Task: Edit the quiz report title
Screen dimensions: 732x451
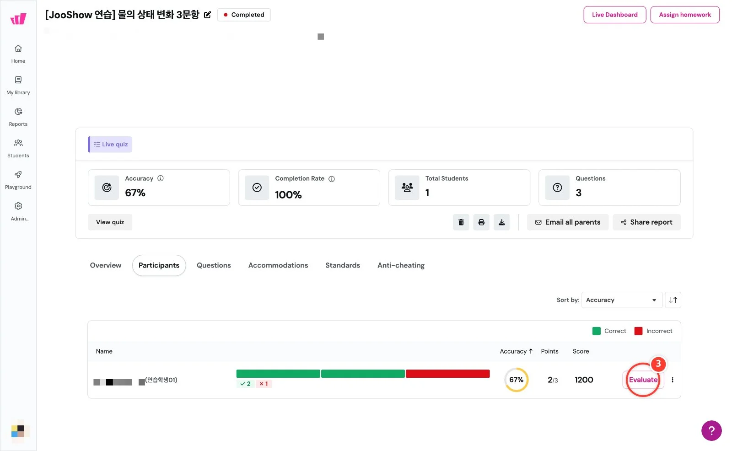Action: pyautogui.click(x=207, y=15)
